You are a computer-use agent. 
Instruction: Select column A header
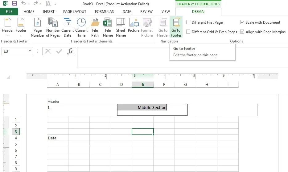[x=58, y=85]
